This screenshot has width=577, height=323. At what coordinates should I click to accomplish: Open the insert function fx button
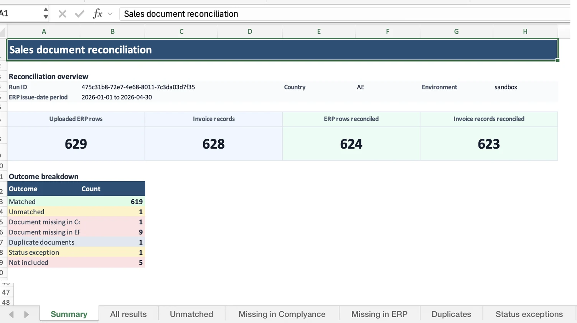pos(98,14)
